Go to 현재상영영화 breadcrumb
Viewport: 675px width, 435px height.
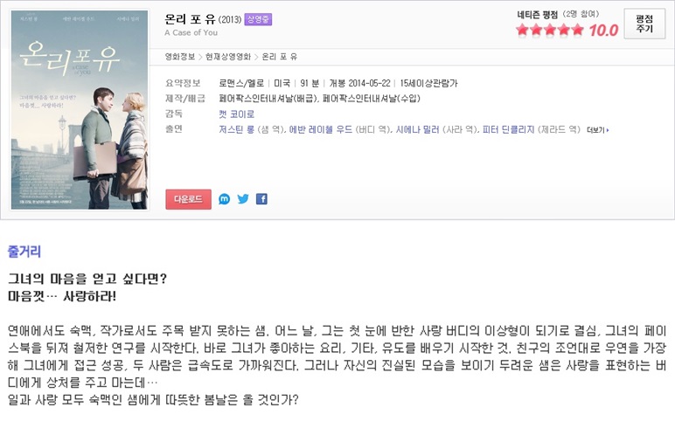227,57
